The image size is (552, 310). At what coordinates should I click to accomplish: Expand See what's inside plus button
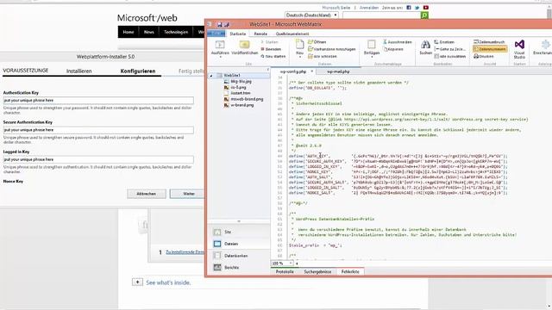(138, 282)
